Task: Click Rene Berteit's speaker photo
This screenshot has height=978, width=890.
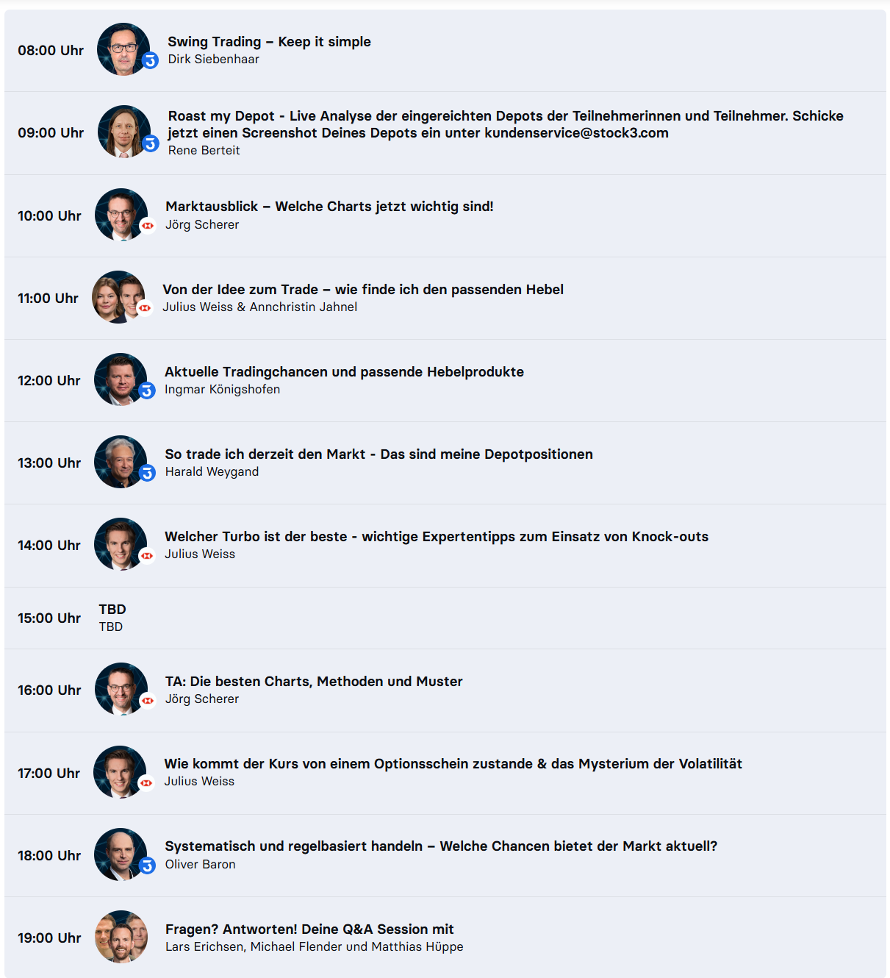Action: (x=124, y=132)
